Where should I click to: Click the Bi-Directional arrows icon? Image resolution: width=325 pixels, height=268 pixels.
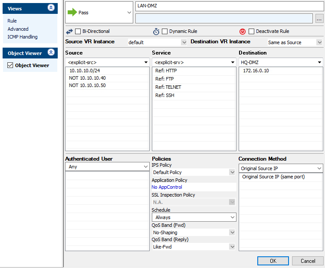click(x=69, y=32)
